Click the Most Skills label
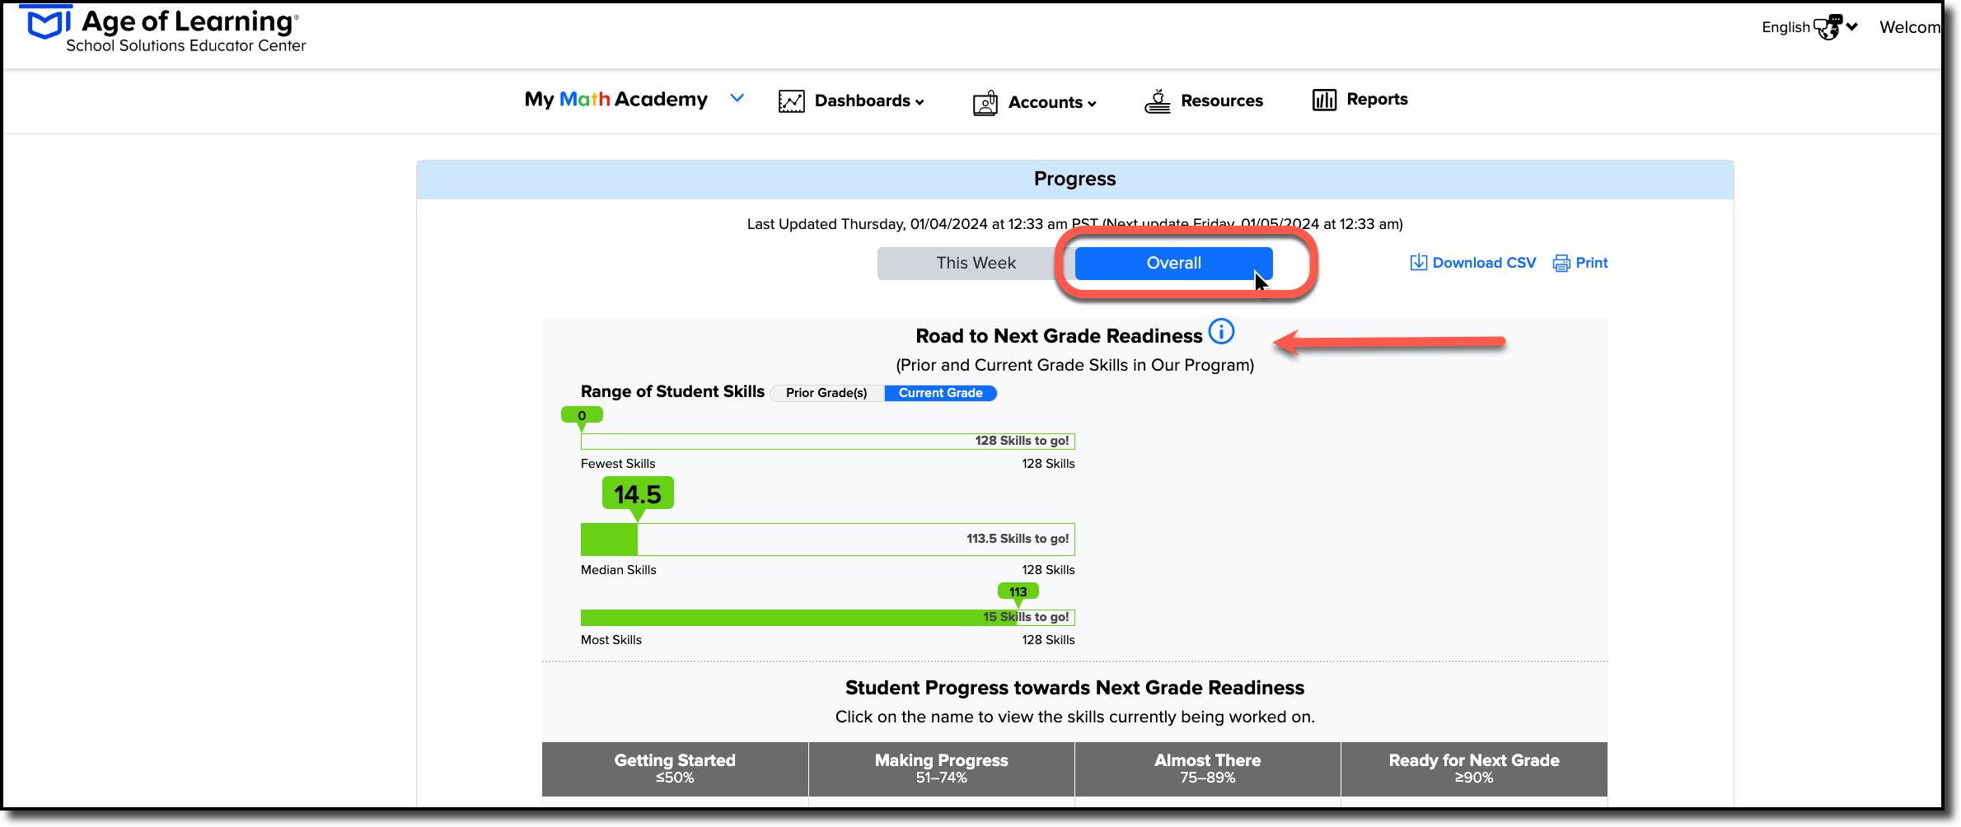Viewport: 1961px width, 827px height. click(x=611, y=640)
